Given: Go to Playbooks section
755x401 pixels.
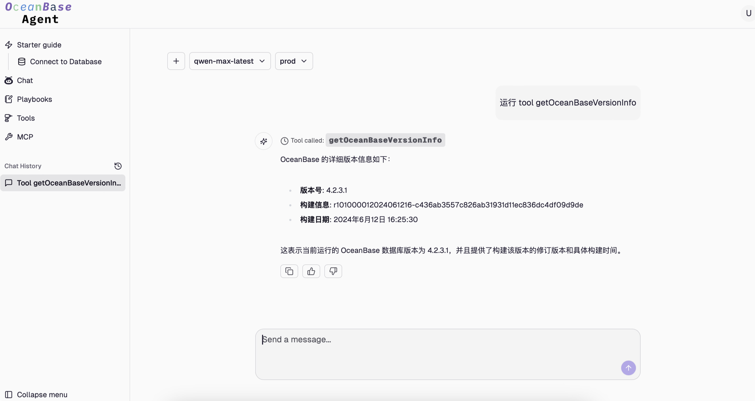Looking at the screenshot, I should pos(34,99).
